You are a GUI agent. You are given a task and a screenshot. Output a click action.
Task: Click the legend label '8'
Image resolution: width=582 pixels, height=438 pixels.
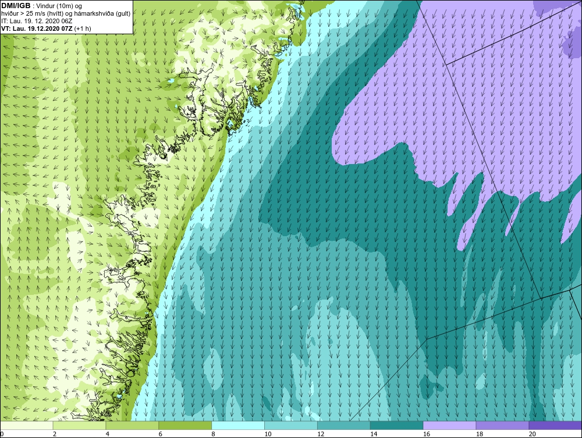213,434
